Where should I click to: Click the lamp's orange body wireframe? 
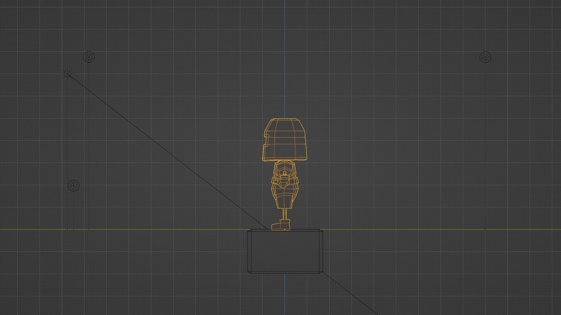pyautogui.click(x=285, y=184)
